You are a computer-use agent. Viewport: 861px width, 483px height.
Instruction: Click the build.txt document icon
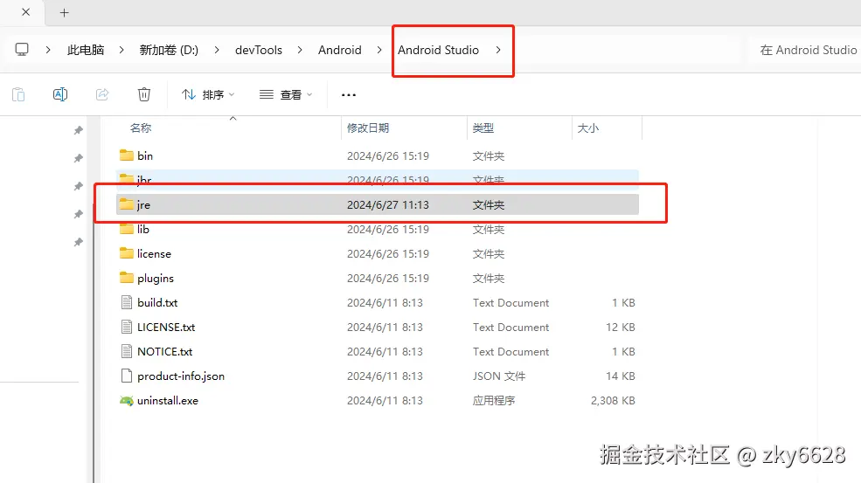126,302
